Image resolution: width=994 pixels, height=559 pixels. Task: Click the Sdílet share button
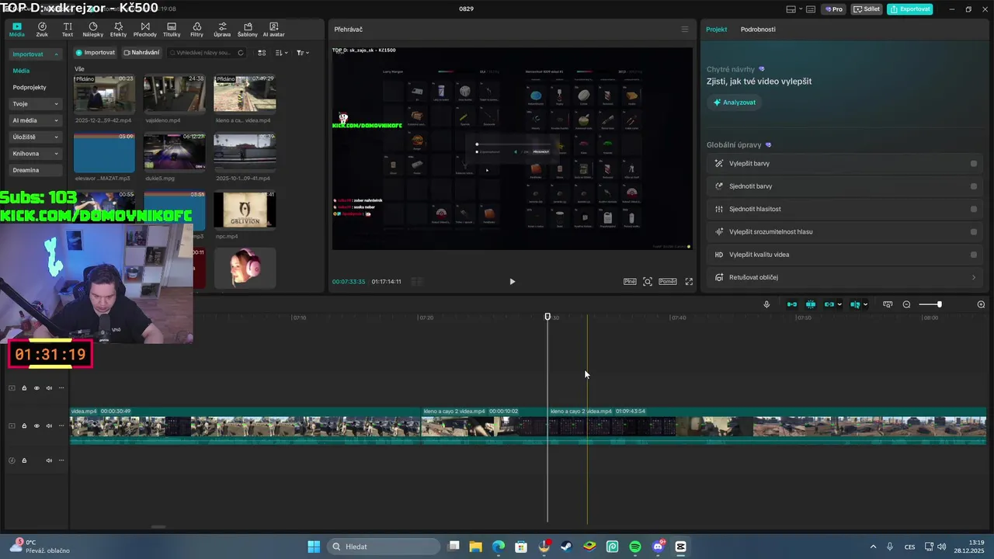click(x=867, y=9)
